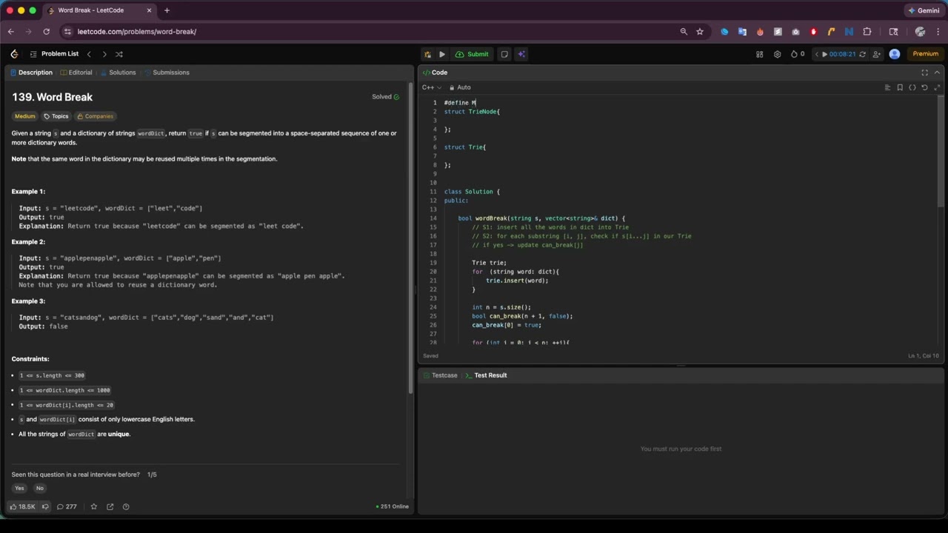Expand the Topics tag
Viewport: 948px width, 533px height.
56,116
